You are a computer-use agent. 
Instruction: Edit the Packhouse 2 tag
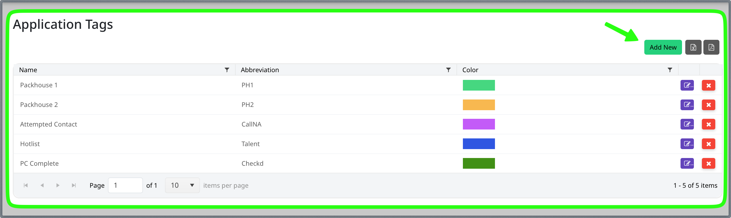[687, 105]
